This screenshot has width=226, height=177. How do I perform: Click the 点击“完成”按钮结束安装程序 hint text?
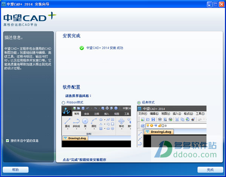pyautogui.click(x=84, y=160)
